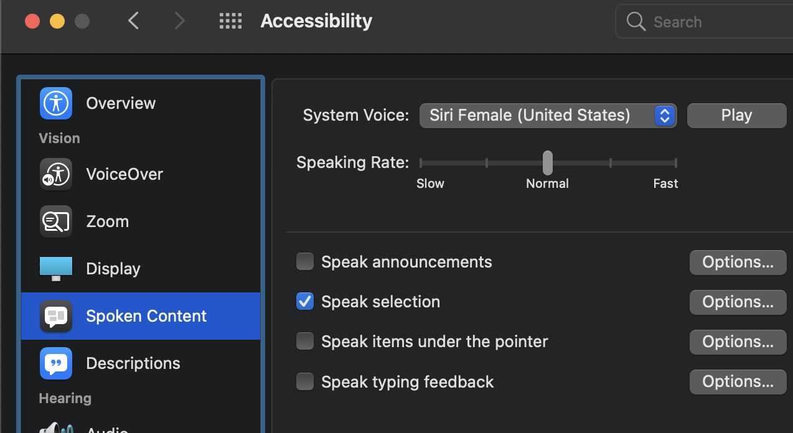
Task: Click the show all preferences grid icon
Action: 230,22
